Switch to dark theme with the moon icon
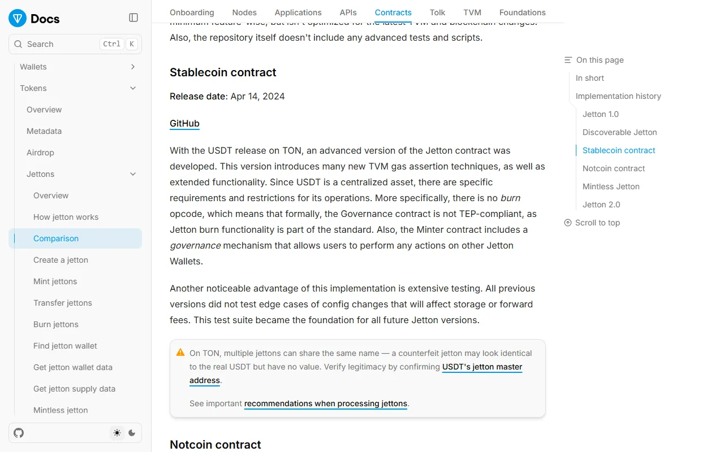 [x=132, y=433]
